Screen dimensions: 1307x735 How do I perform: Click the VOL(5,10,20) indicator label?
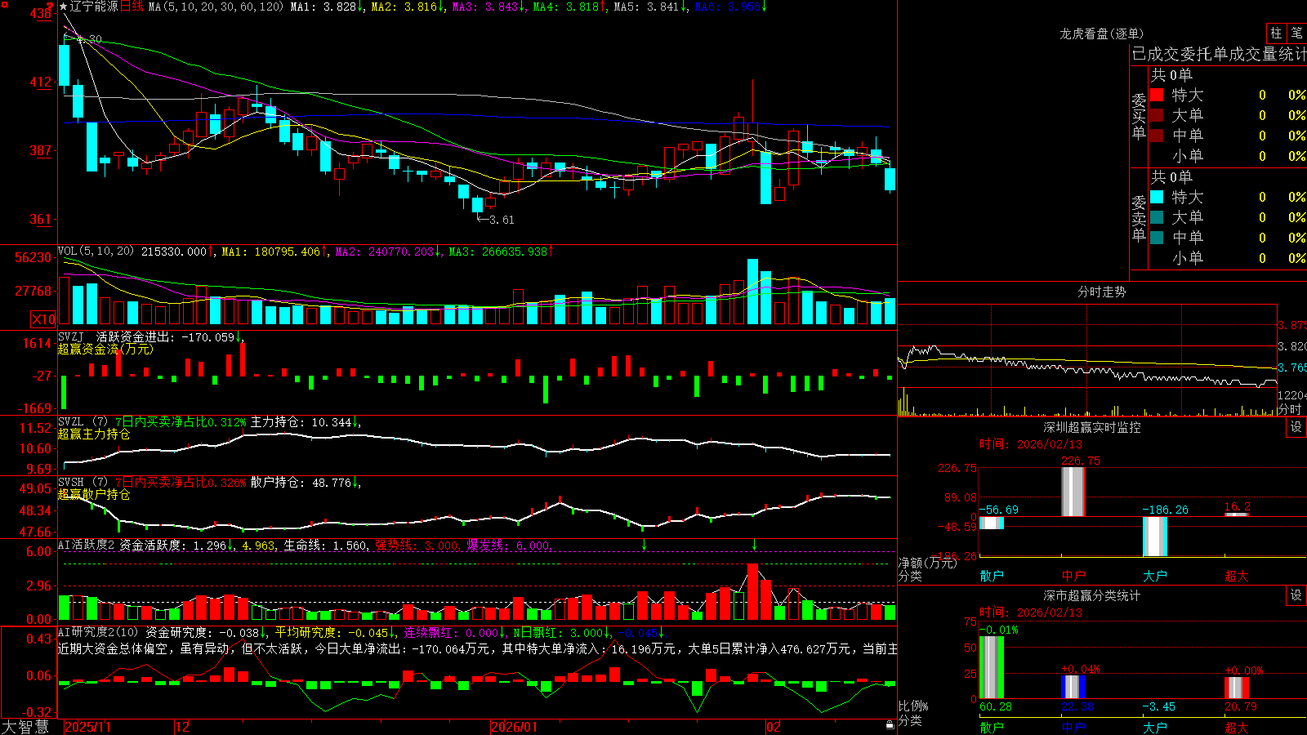pos(95,252)
